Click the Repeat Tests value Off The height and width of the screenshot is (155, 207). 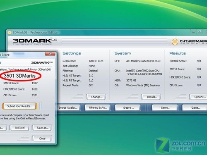91,85
